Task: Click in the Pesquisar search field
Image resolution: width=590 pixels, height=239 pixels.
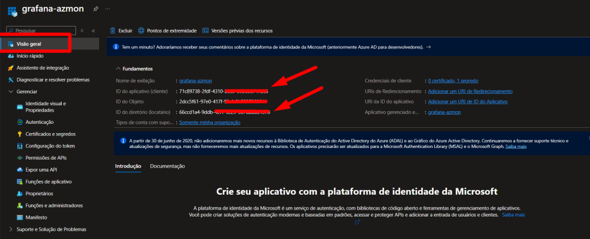Action: pyautogui.click(x=43, y=30)
